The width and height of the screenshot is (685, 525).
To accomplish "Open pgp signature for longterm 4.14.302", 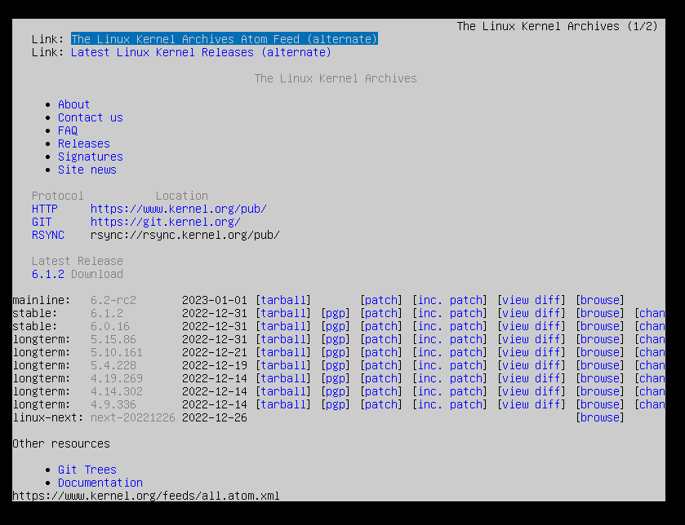I will point(336,392).
